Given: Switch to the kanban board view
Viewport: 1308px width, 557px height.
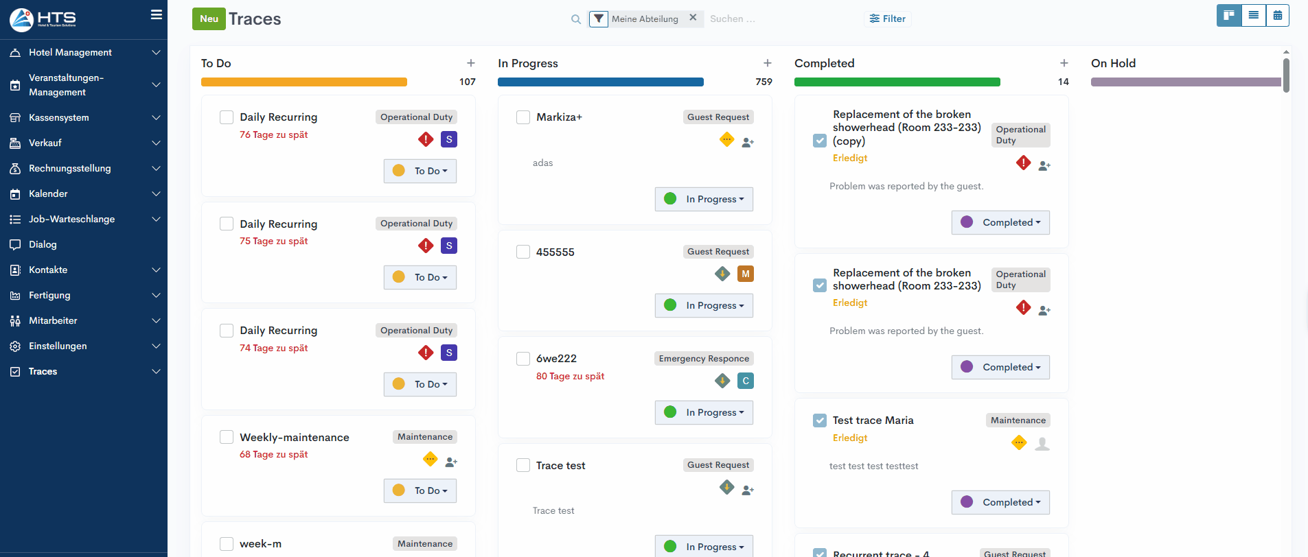Looking at the screenshot, I should [x=1228, y=16].
